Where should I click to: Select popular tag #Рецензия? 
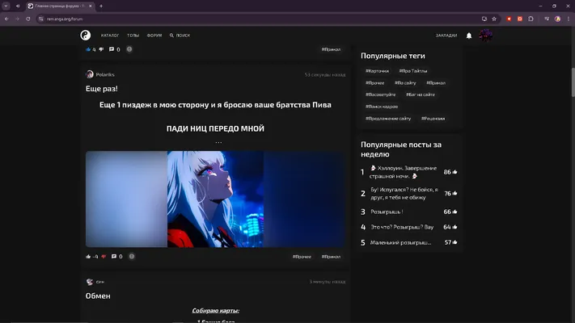coord(433,119)
